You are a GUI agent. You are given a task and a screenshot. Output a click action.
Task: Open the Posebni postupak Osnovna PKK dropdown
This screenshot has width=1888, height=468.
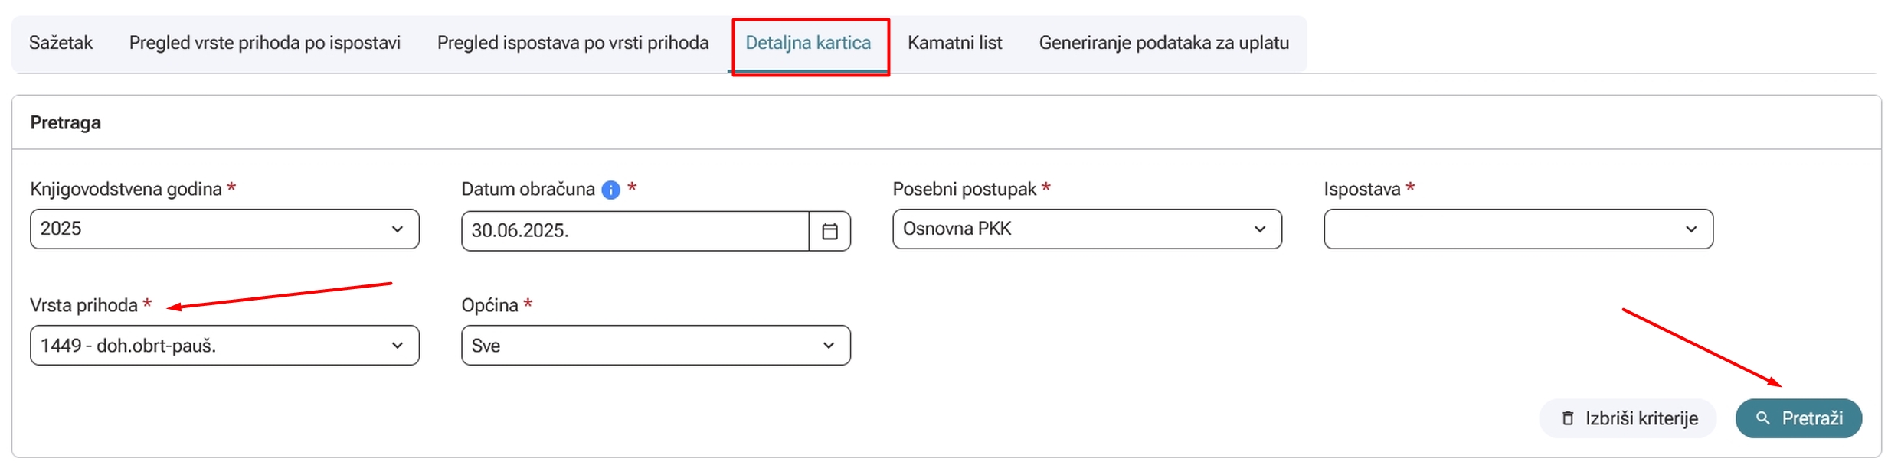(x=1087, y=229)
